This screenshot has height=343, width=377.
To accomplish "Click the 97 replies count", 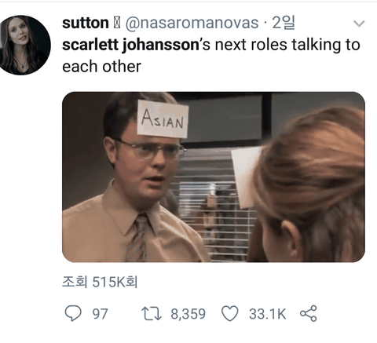I will (100, 314).
